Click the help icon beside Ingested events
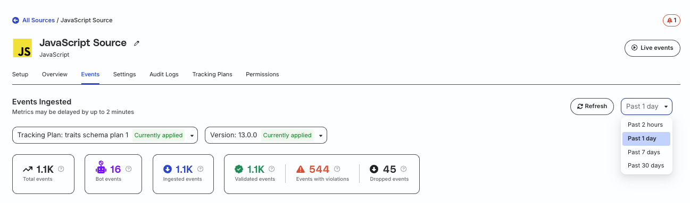 tap(200, 169)
